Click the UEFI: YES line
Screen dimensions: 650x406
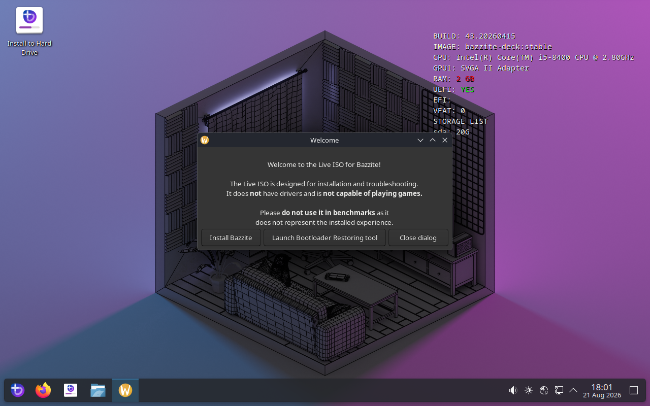click(x=454, y=89)
